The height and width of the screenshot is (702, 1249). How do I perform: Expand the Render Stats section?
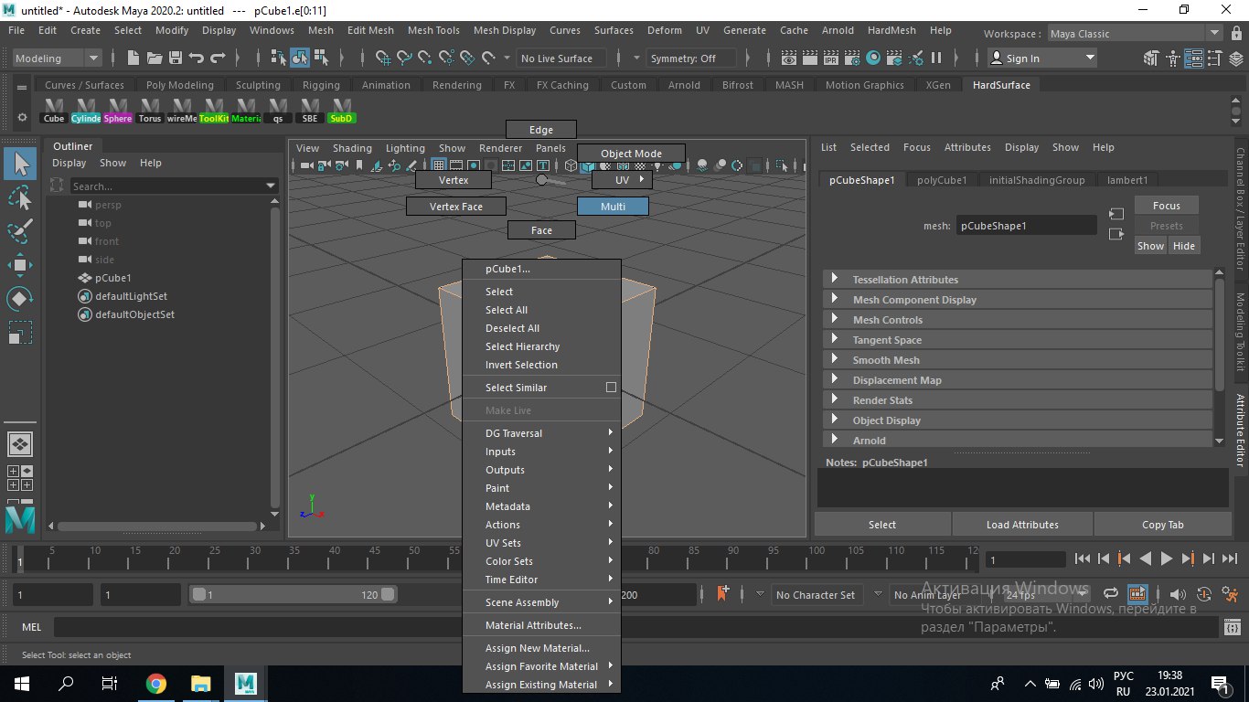click(1018, 400)
